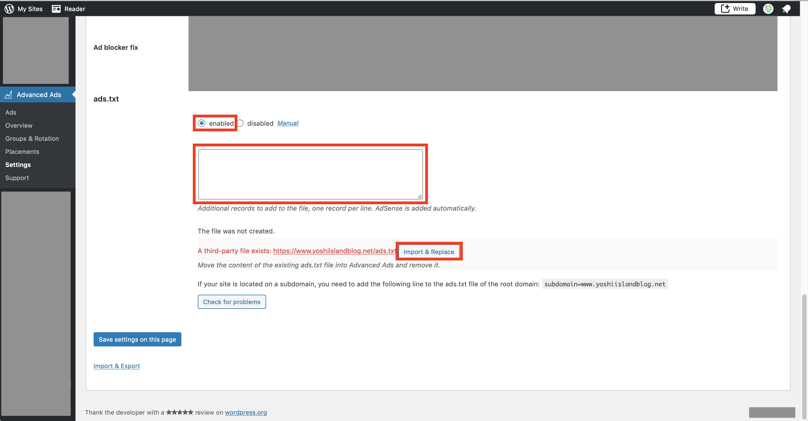This screenshot has width=808, height=421.
Task: Grab the textarea resize handle
Action: click(x=419, y=196)
